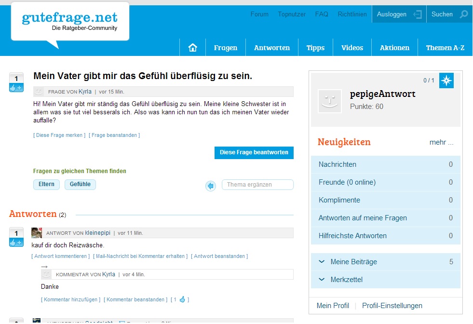Go to the Themen A-Z tab

pos(445,48)
